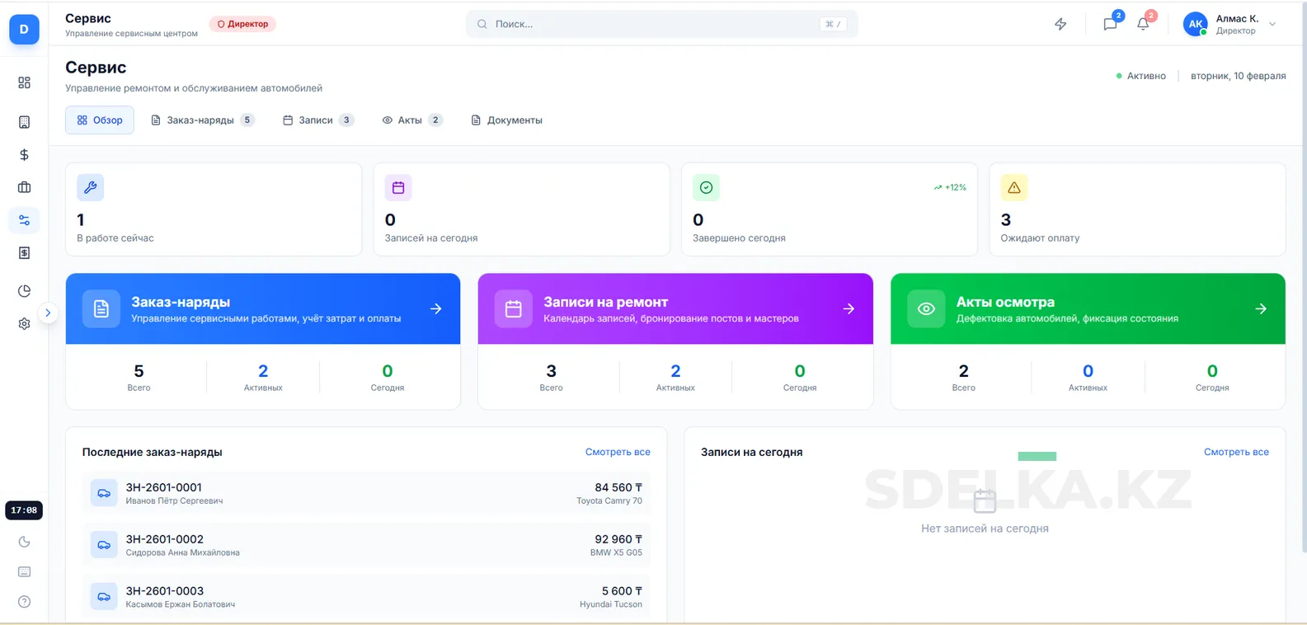Click the lightning bolt quick actions icon

1060,24
